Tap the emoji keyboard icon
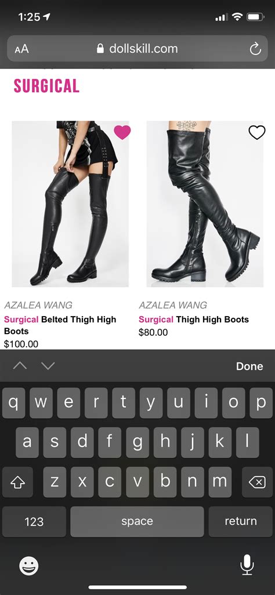The image size is (275, 595). (29, 566)
